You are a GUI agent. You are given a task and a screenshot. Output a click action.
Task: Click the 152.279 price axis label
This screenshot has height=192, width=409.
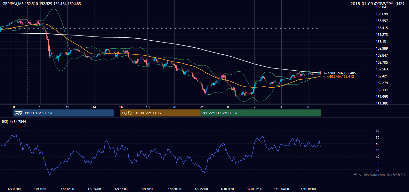tap(381, 83)
